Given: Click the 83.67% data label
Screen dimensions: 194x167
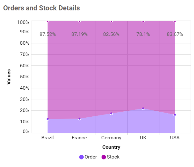Looking at the screenshot, I should (175, 34).
